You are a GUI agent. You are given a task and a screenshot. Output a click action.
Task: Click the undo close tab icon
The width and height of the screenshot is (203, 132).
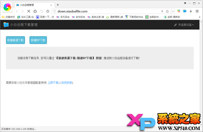click(x=42, y=12)
